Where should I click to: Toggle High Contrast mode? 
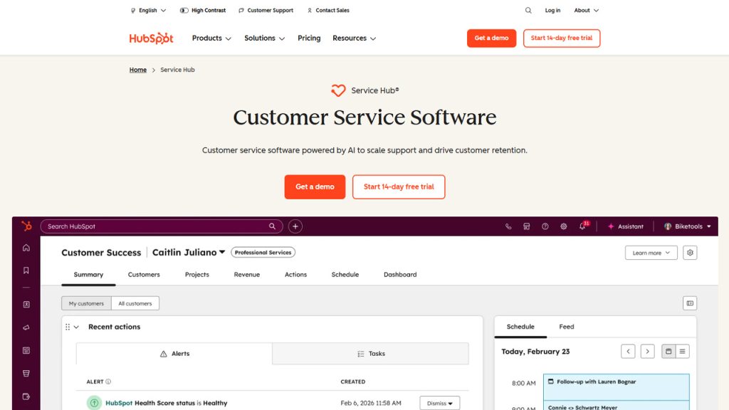click(203, 10)
